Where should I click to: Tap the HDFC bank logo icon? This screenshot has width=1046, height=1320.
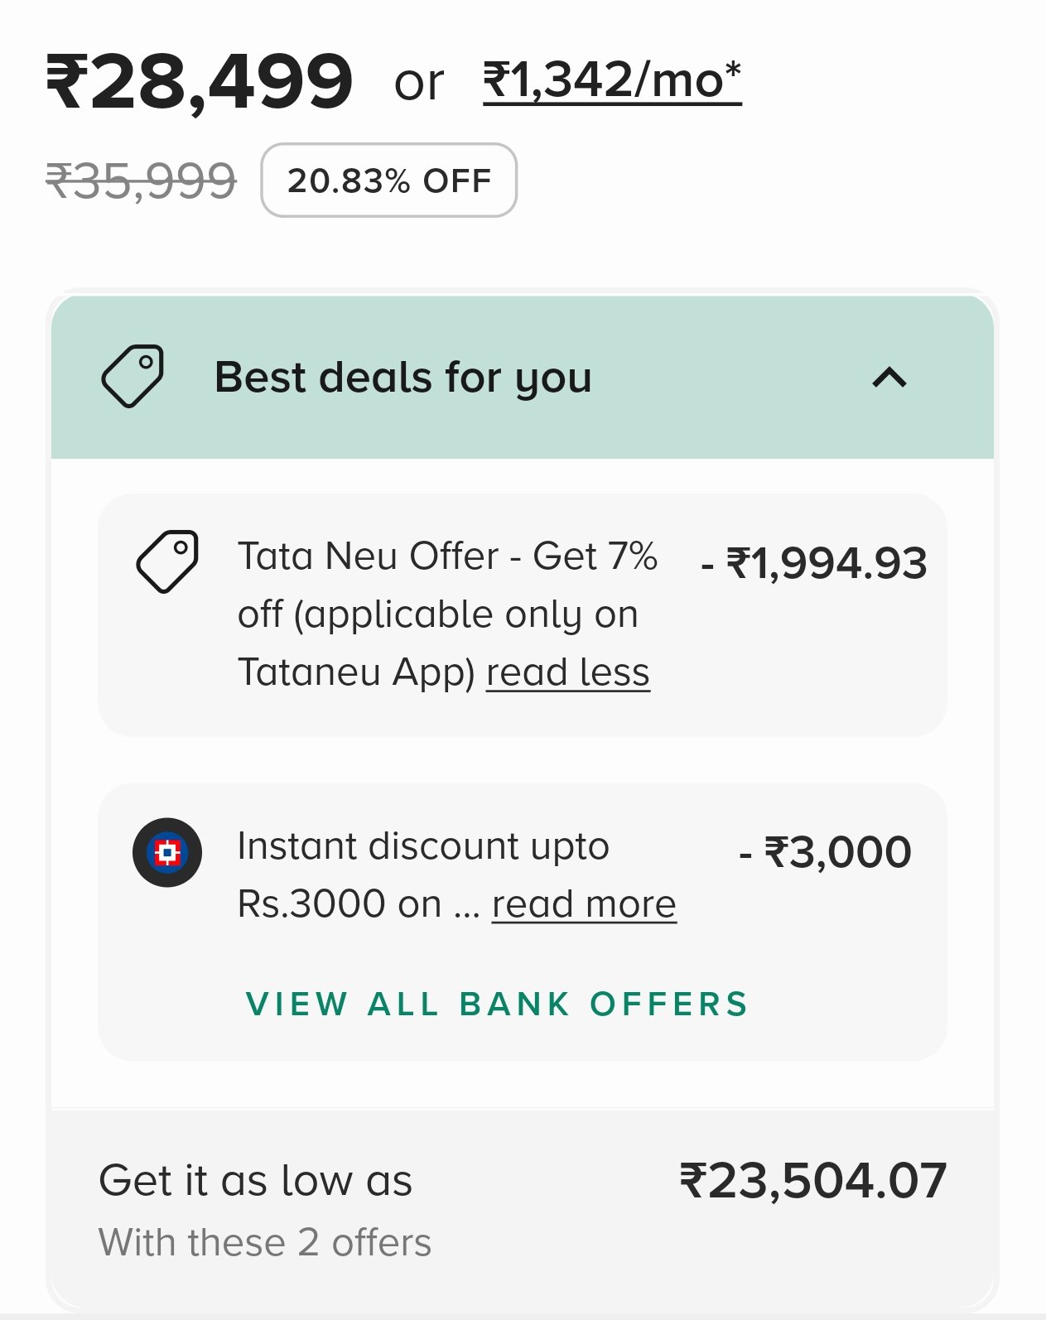167,852
